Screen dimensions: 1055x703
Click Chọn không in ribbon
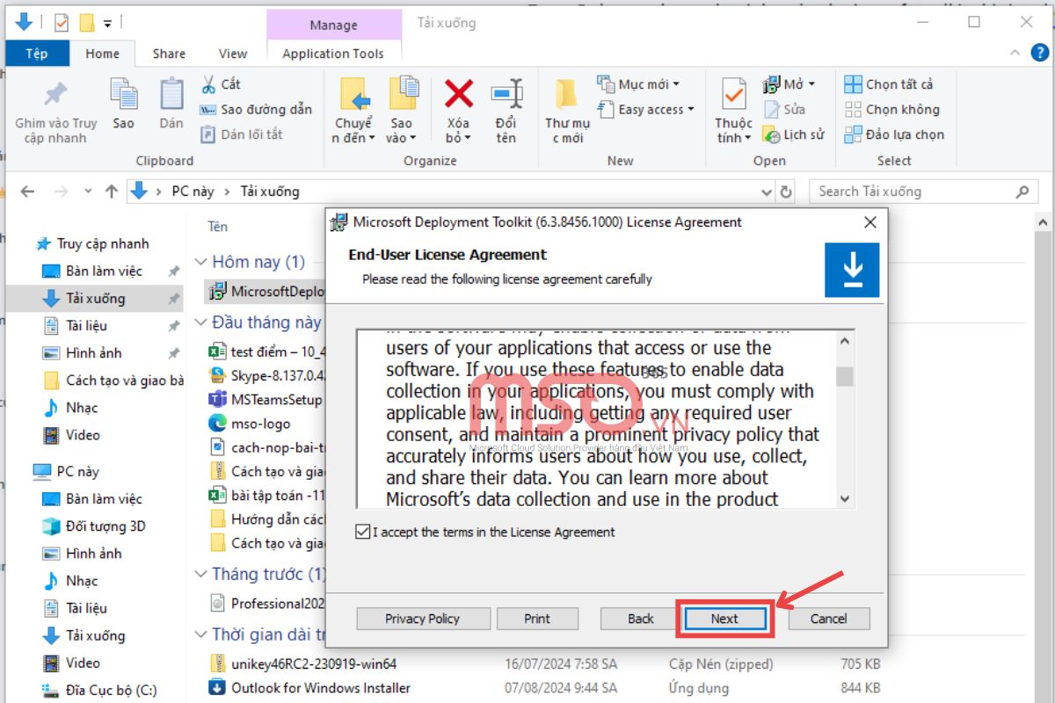click(891, 109)
